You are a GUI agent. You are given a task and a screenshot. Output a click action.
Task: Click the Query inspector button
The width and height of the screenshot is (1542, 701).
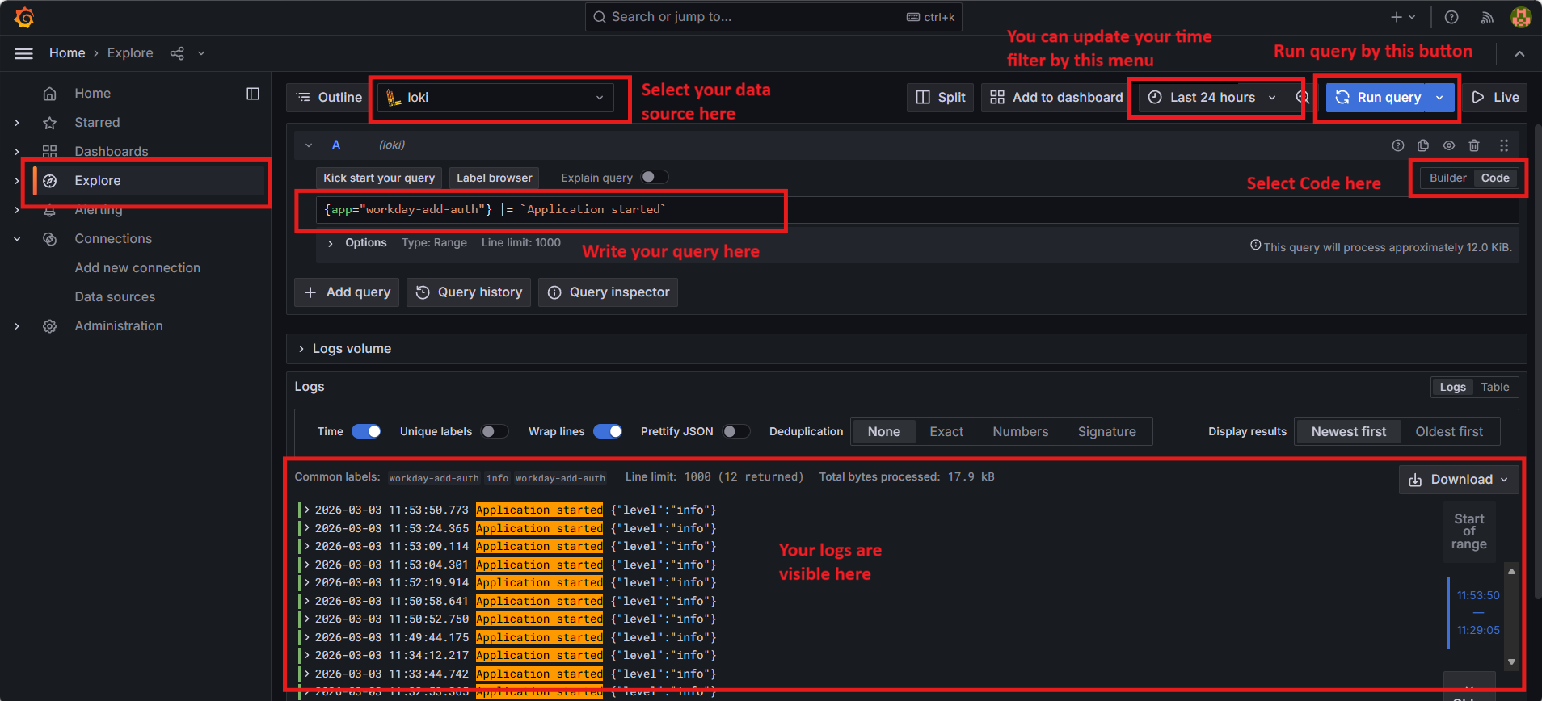click(x=609, y=292)
